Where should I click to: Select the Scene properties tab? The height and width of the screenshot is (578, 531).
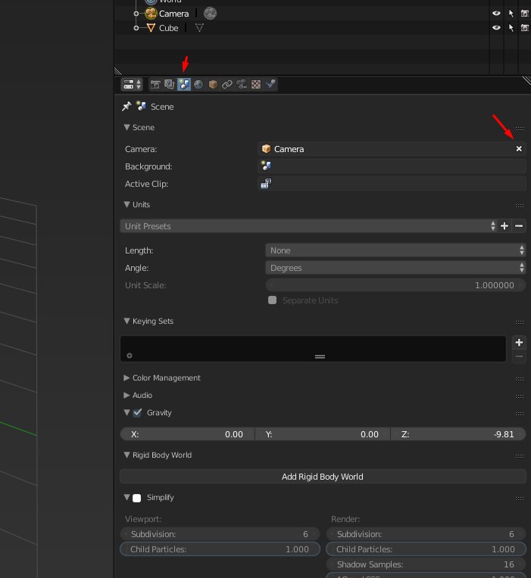point(184,85)
